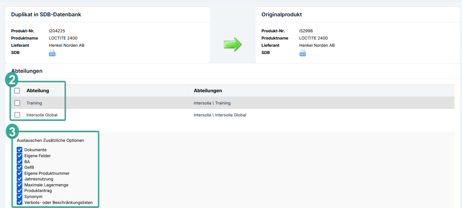Check the Intersolia Global department checkbox

(17, 115)
